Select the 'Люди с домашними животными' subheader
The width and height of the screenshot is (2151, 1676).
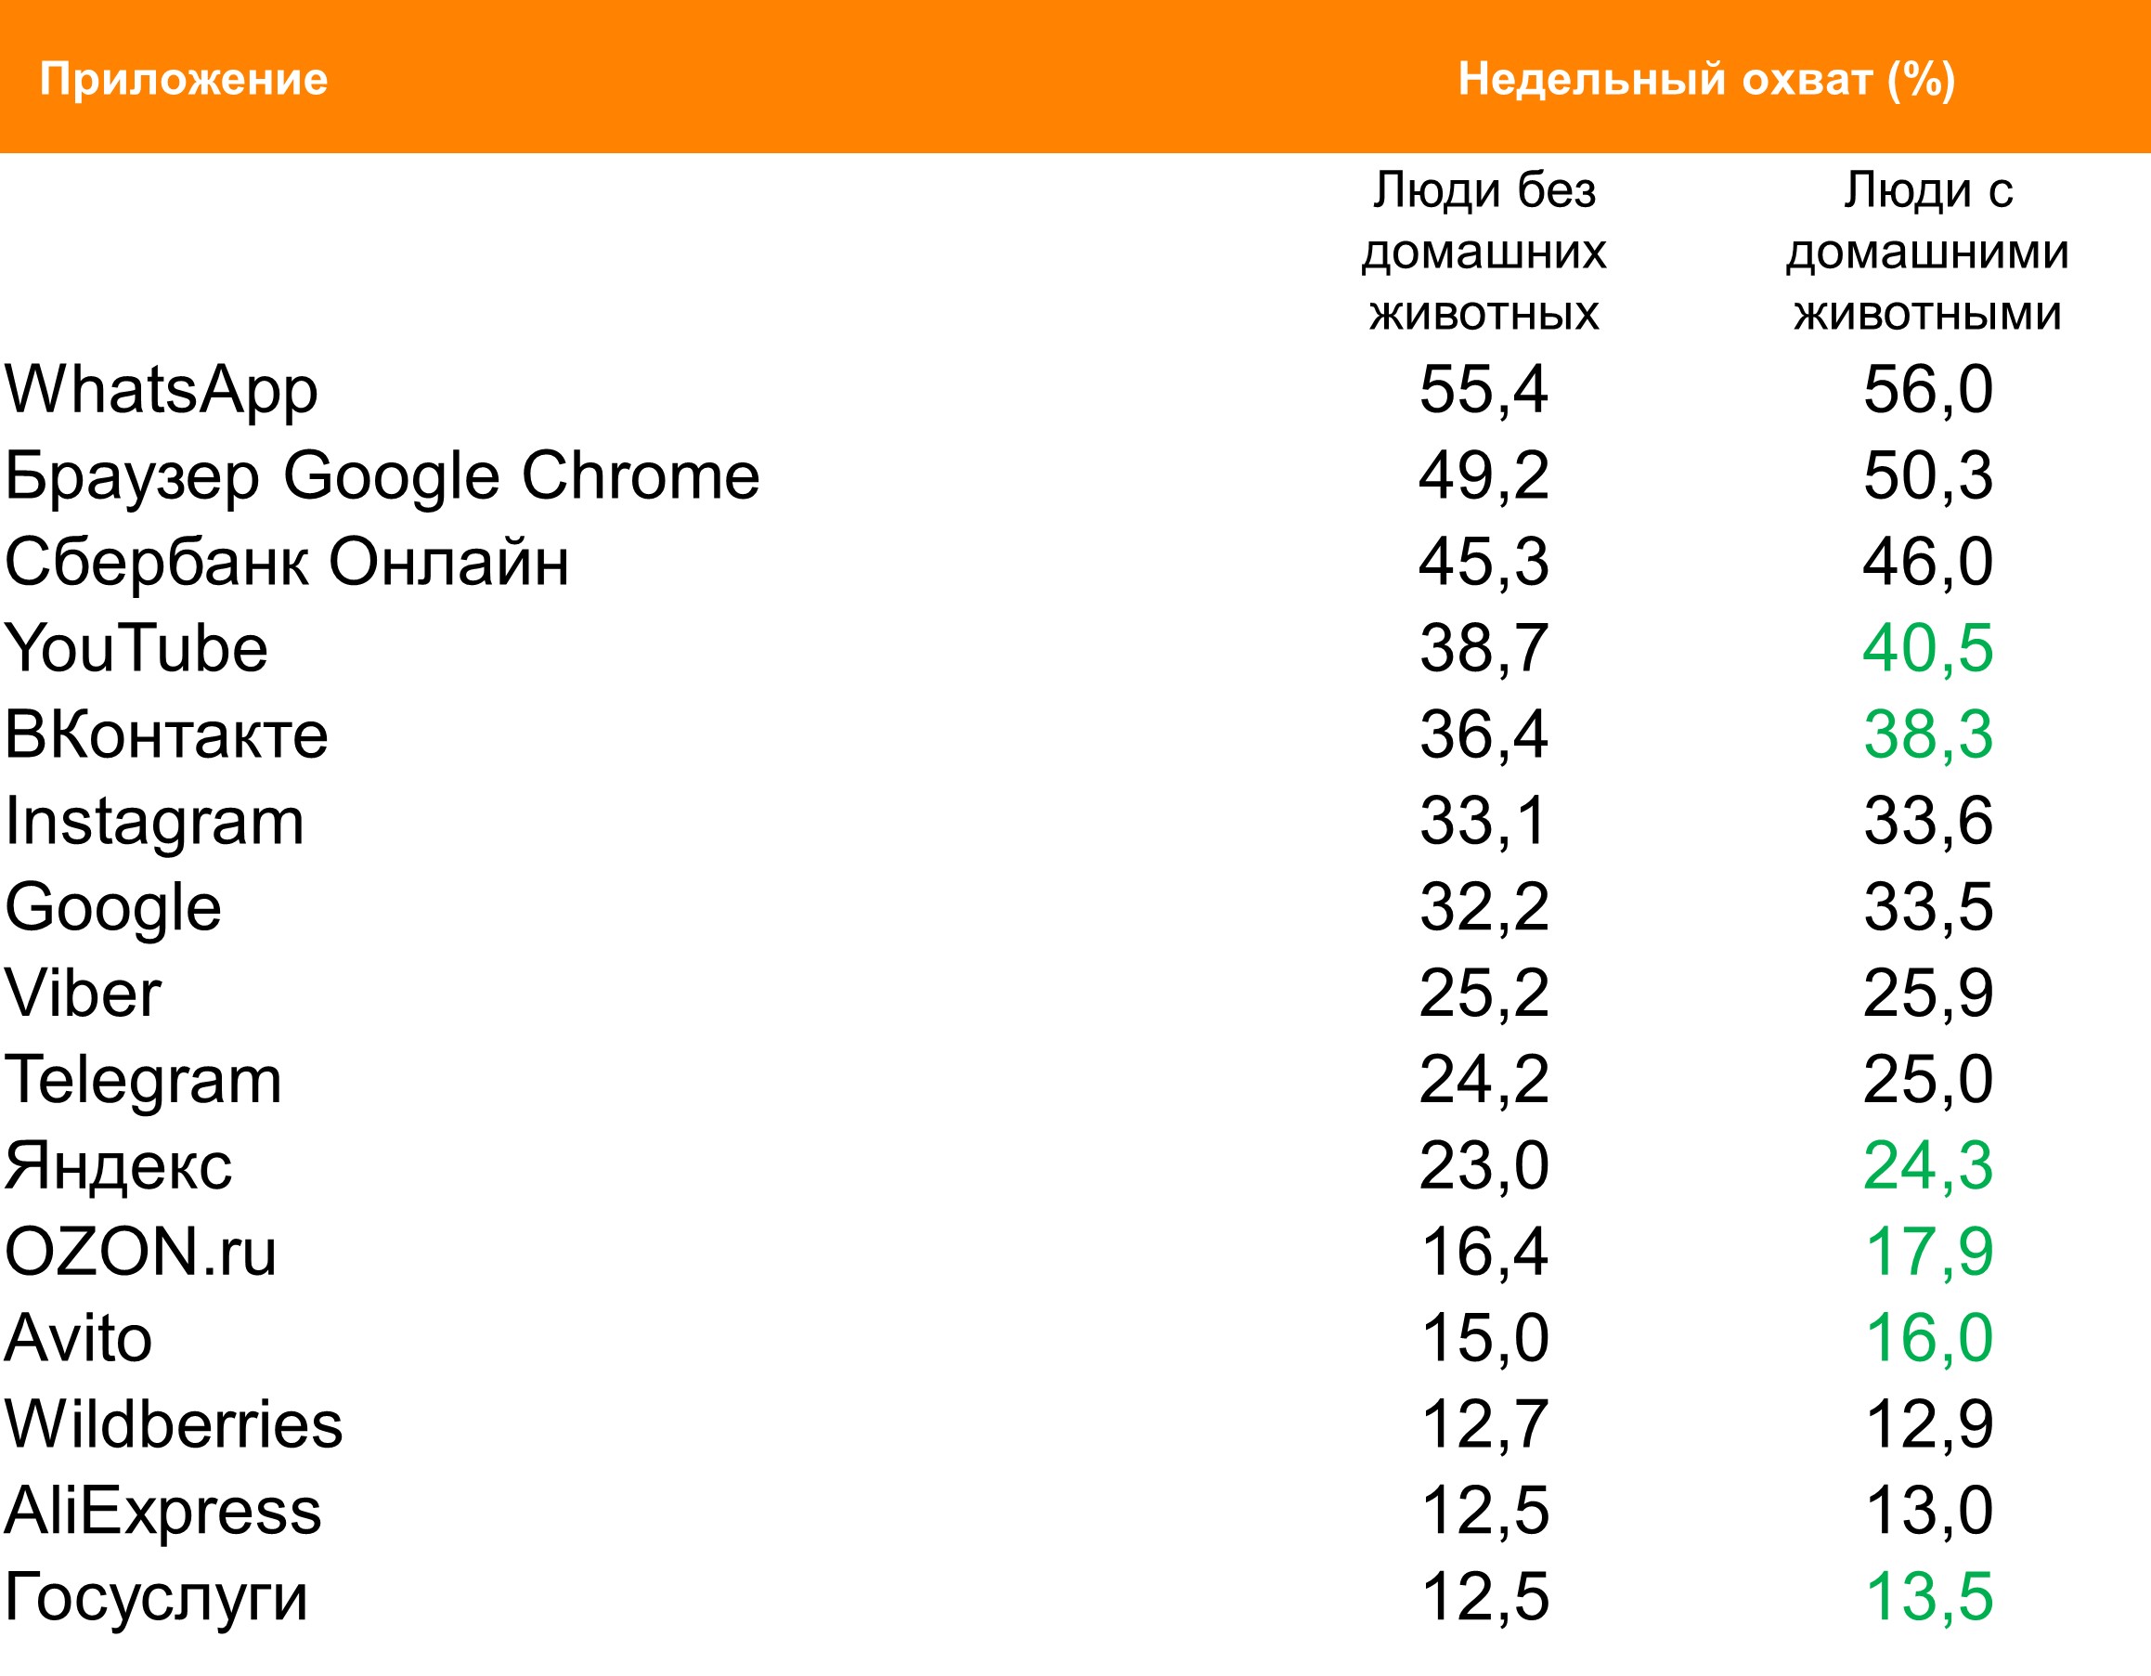tap(1927, 253)
